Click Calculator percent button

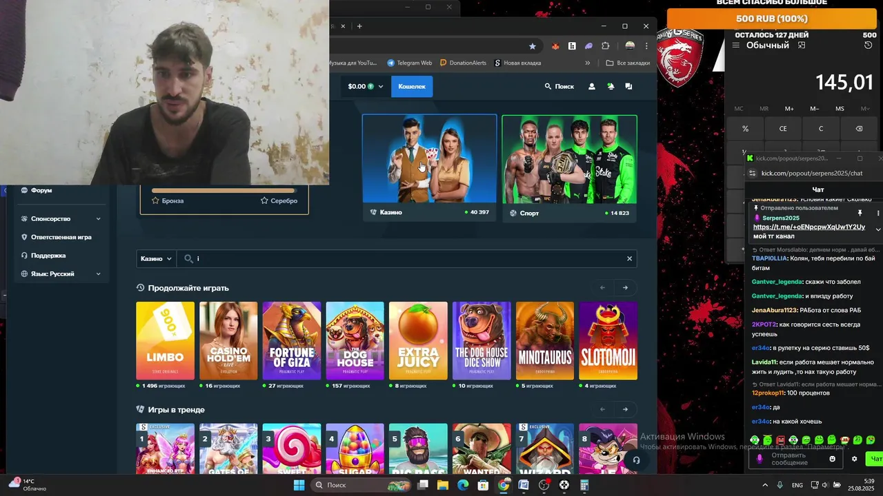click(x=745, y=129)
